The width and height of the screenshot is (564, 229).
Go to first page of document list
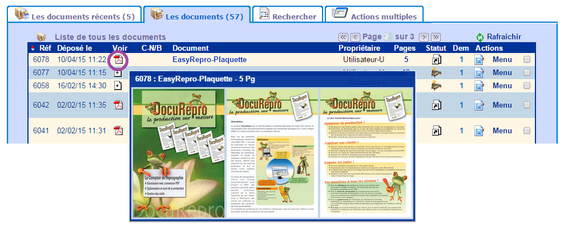pos(344,37)
